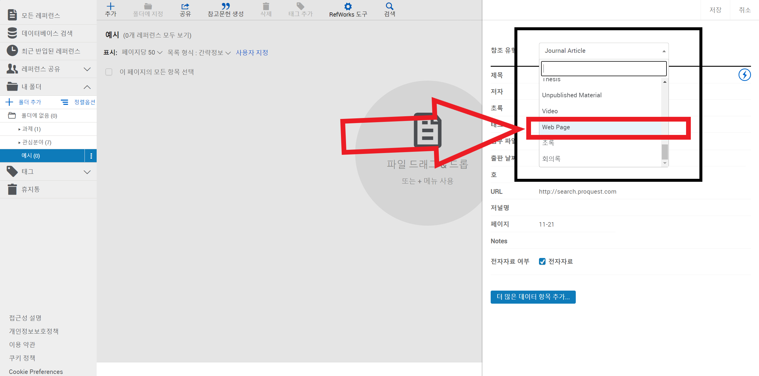Collapse the 내 폴더 section

click(87, 87)
